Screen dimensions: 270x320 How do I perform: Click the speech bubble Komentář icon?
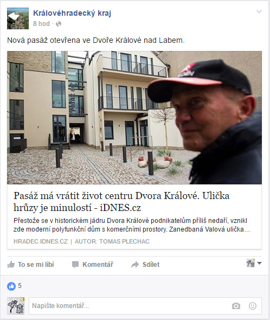point(75,265)
